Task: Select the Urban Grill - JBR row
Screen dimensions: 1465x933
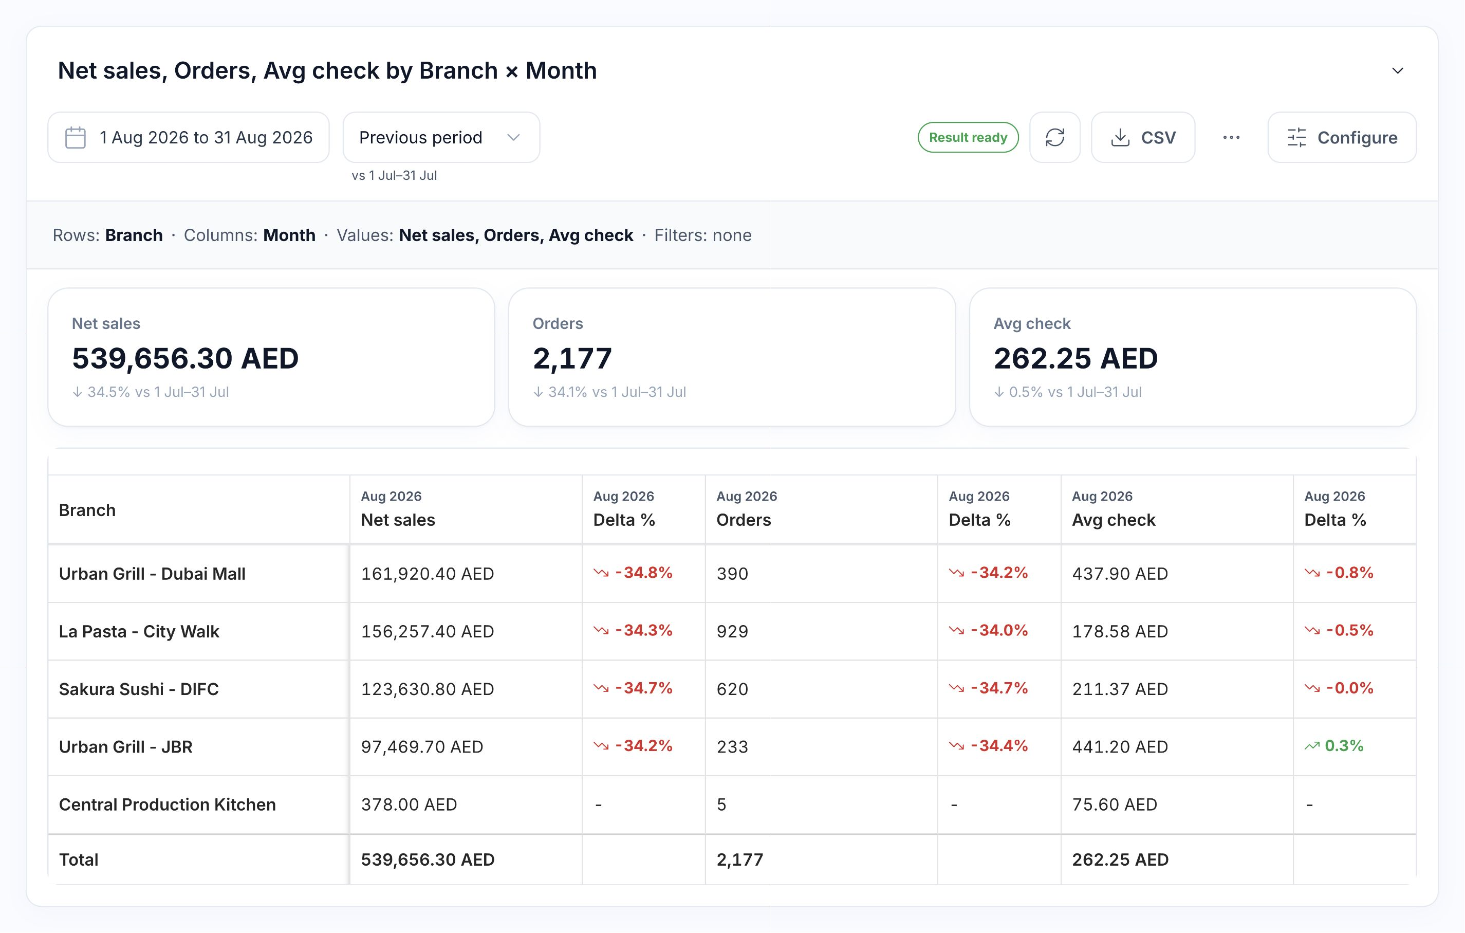Action: 732,747
